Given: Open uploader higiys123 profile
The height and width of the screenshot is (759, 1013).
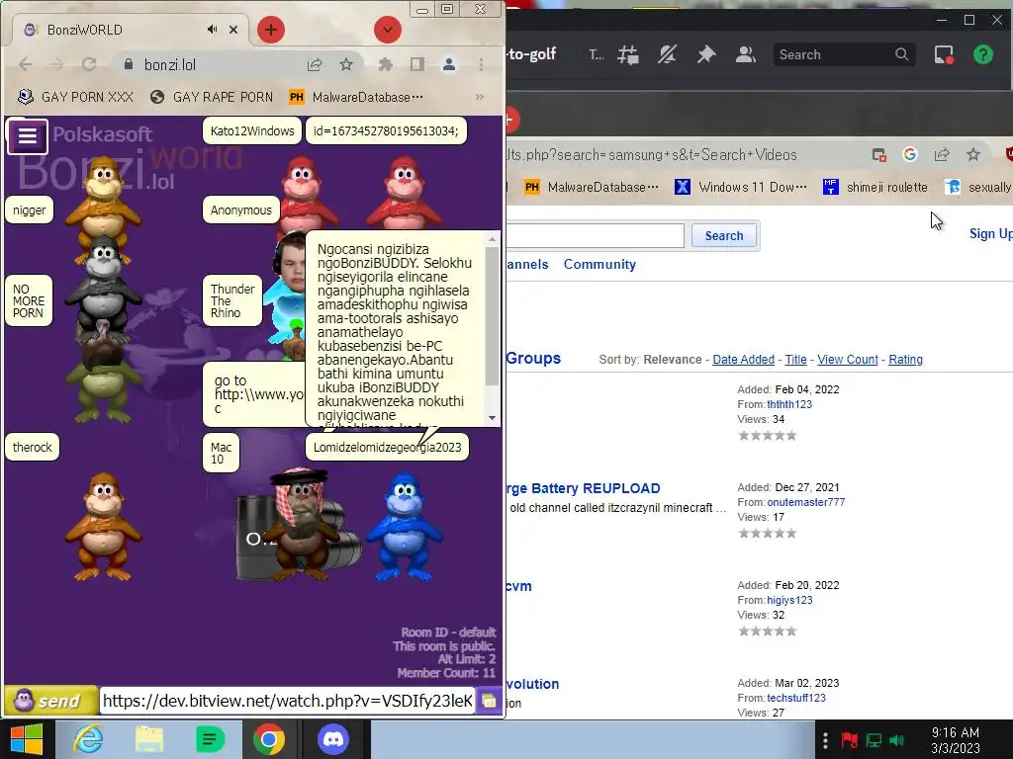Looking at the screenshot, I should pos(789,600).
